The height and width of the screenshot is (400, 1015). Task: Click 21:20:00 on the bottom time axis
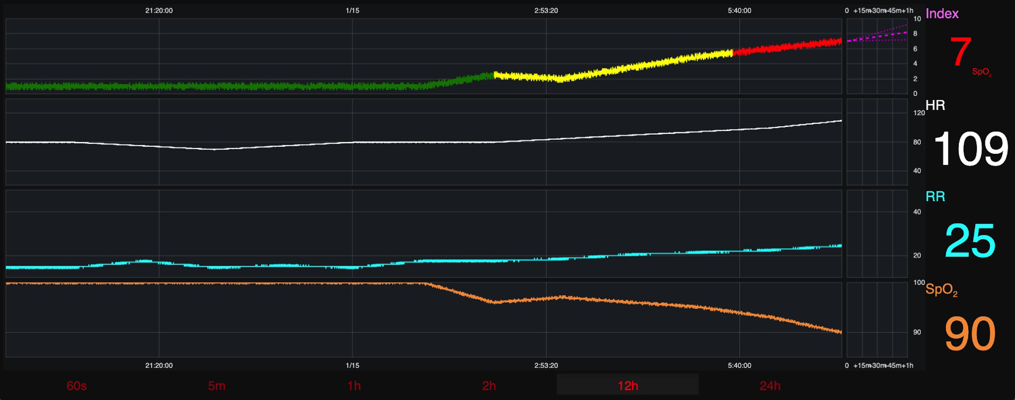tap(159, 365)
